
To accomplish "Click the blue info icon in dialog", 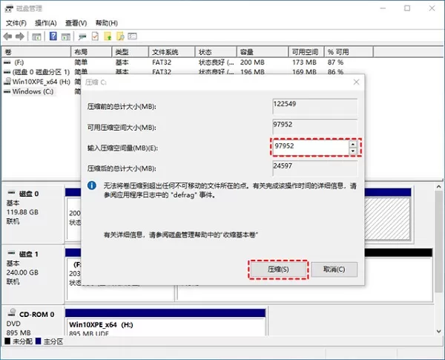I will (x=92, y=186).
